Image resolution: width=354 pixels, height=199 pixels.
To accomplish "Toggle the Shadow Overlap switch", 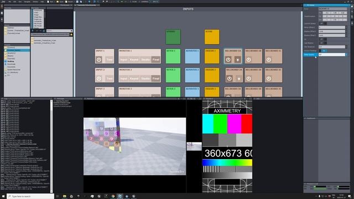I will [322, 51].
